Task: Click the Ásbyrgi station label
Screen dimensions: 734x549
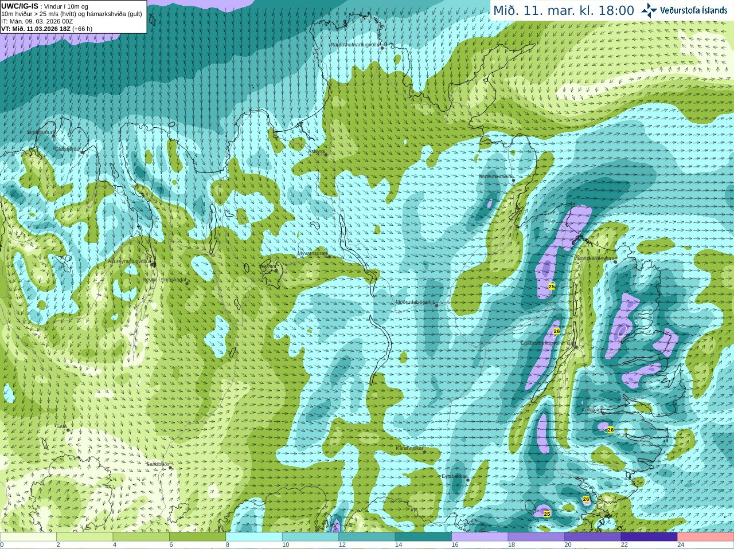Action: 317,152
